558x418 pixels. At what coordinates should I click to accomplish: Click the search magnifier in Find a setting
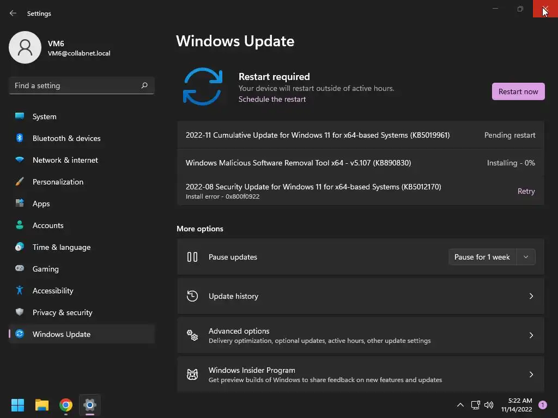[x=144, y=85]
